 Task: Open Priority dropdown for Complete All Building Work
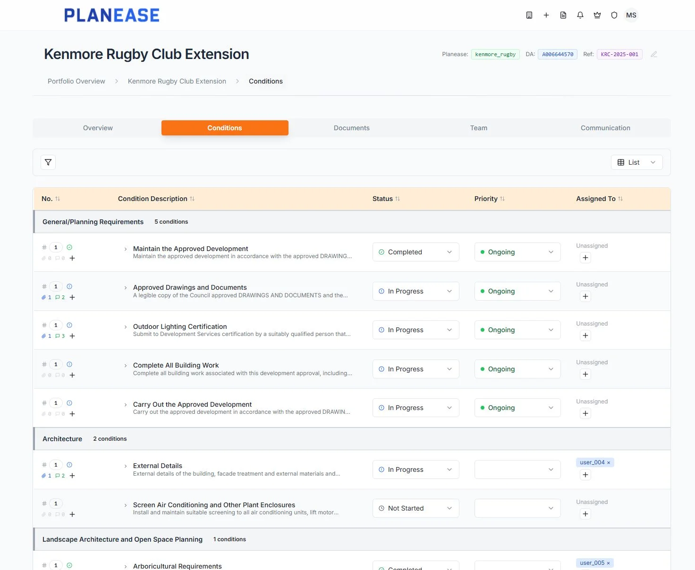pyautogui.click(x=517, y=369)
